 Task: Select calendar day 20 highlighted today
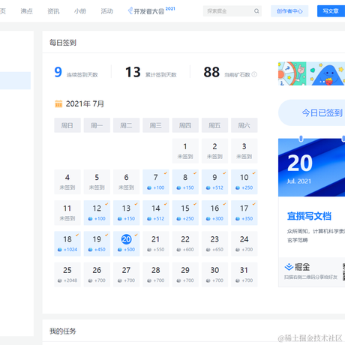click(126, 244)
